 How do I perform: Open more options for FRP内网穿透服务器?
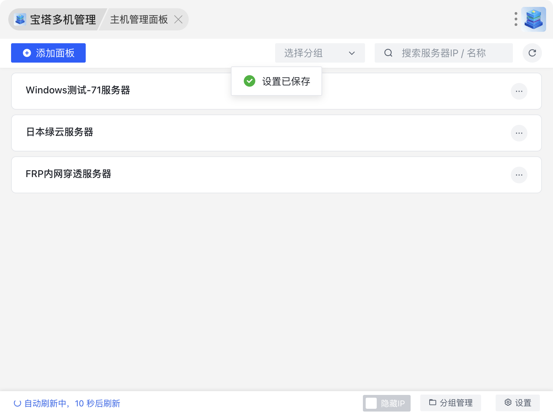[x=519, y=175]
